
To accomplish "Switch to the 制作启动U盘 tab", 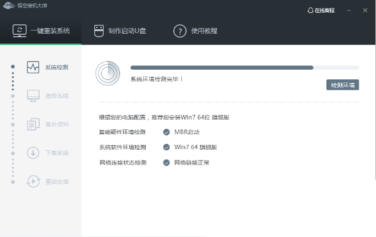I will pos(120,31).
